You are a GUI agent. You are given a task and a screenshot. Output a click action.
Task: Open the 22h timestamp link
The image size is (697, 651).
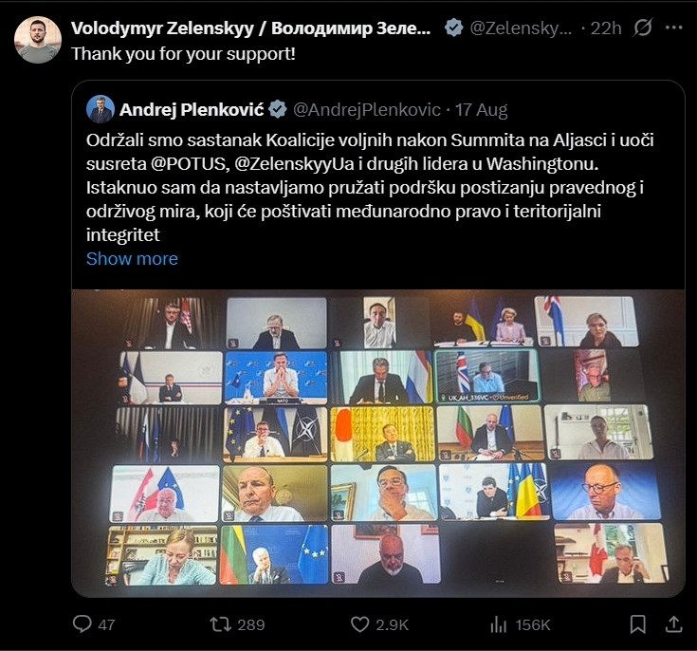[x=606, y=28]
